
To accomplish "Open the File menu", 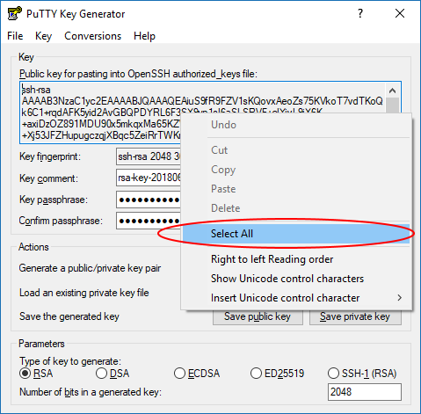I will [15, 36].
